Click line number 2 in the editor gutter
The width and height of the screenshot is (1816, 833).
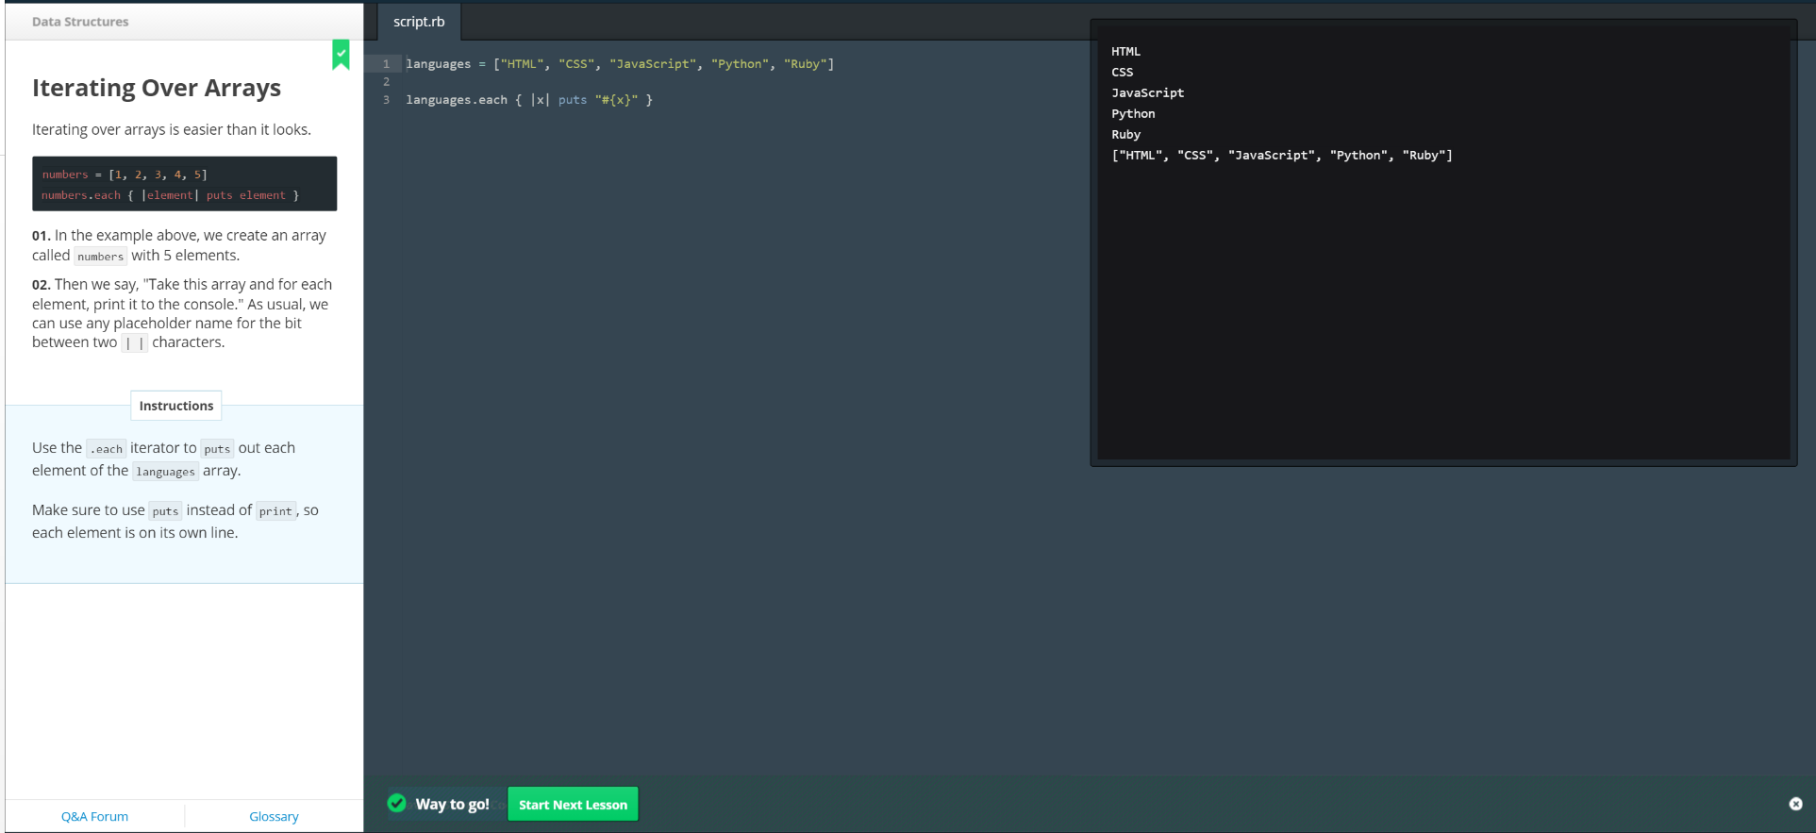point(386,82)
